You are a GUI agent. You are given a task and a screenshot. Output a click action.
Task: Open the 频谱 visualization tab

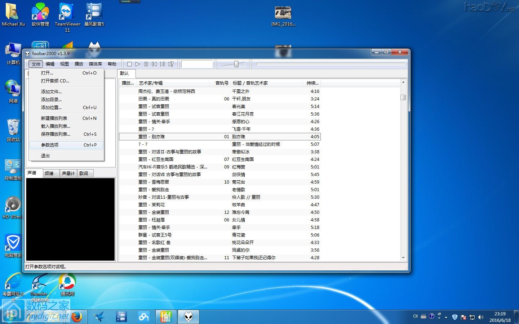50,173
